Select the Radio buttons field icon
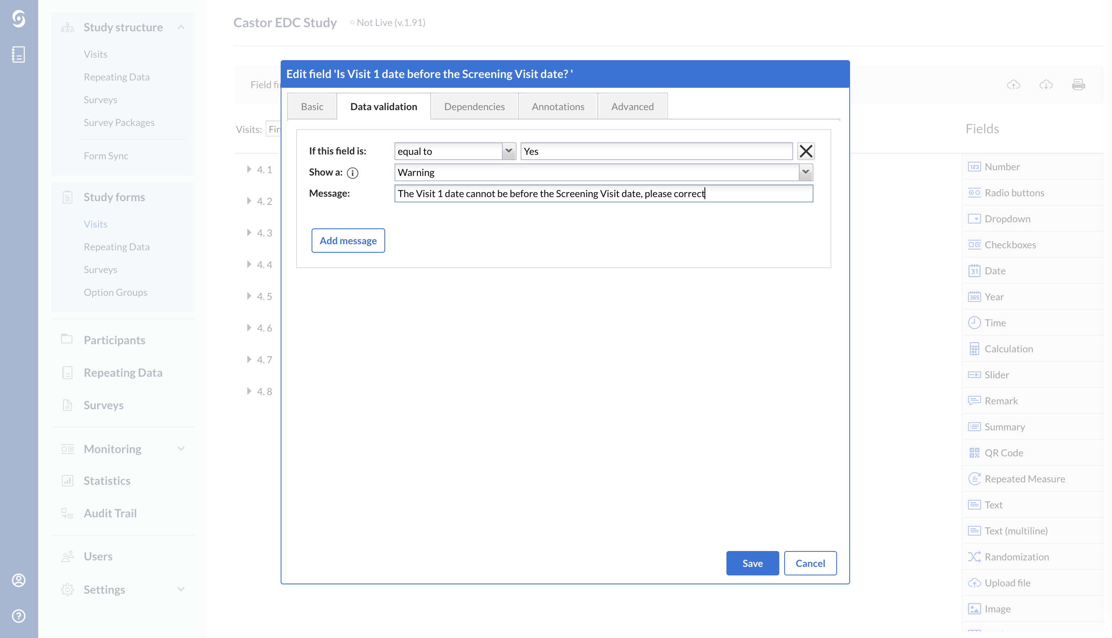This screenshot has height=638, width=1112. [x=974, y=192]
